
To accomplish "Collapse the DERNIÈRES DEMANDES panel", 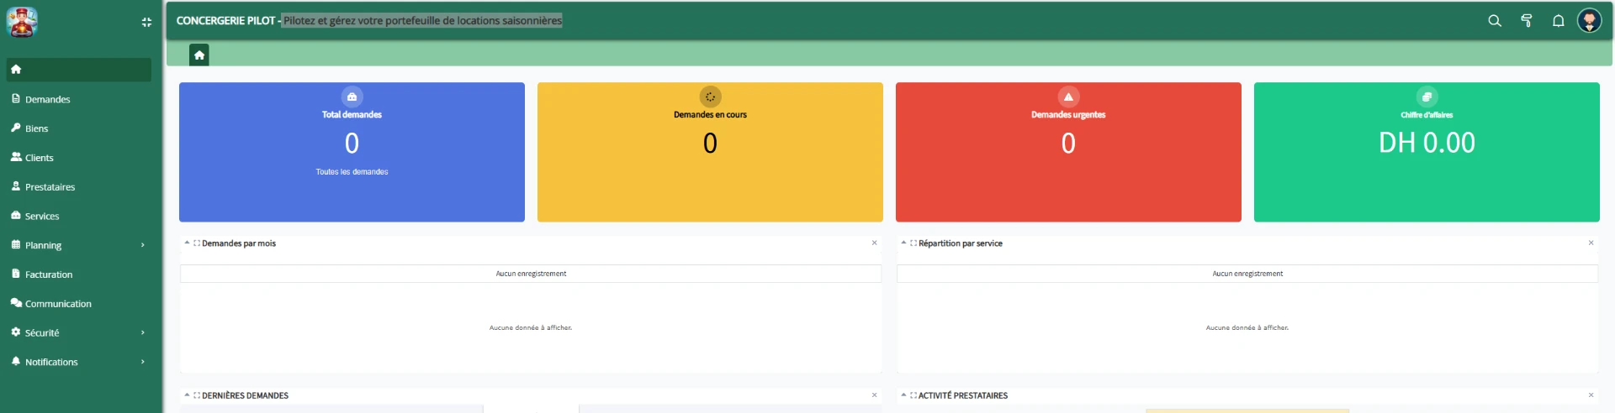I will click(188, 395).
